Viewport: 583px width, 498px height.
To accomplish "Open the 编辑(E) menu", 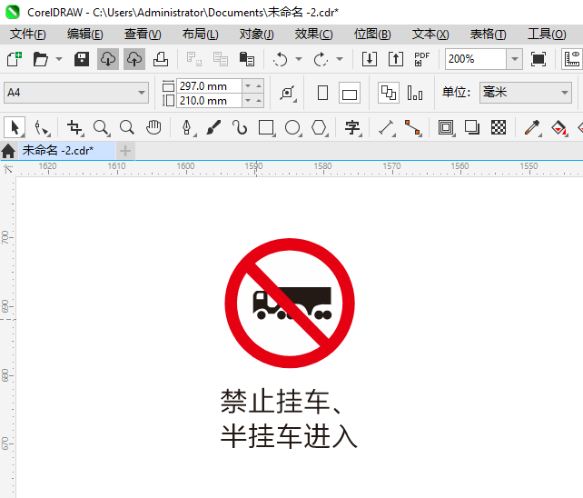I will [x=85, y=35].
